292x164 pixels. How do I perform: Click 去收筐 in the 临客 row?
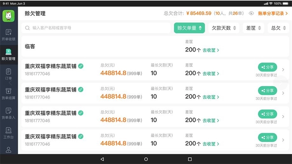(211, 50)
